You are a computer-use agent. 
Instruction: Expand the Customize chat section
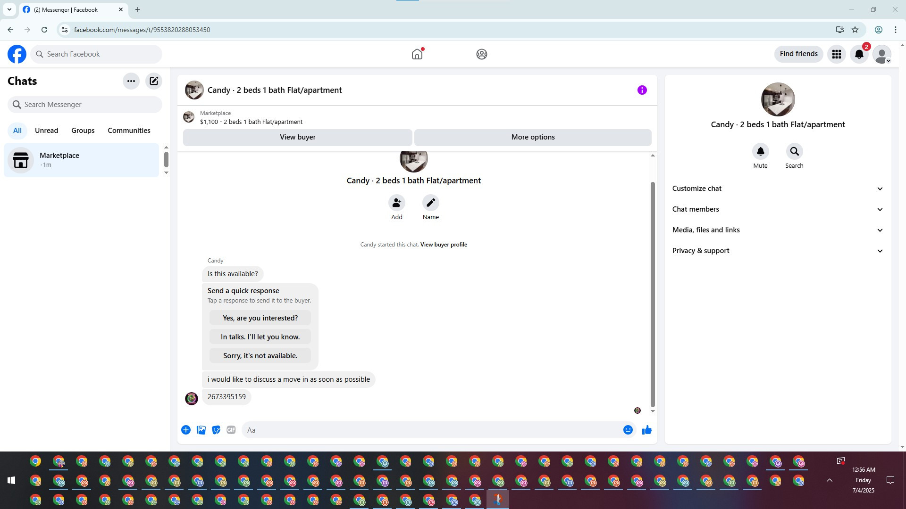tap(777, 189)
